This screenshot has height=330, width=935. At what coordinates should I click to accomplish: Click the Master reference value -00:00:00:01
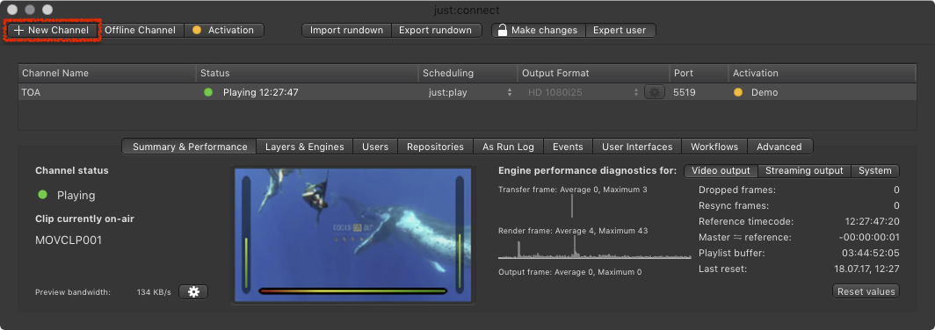(869, 238)
